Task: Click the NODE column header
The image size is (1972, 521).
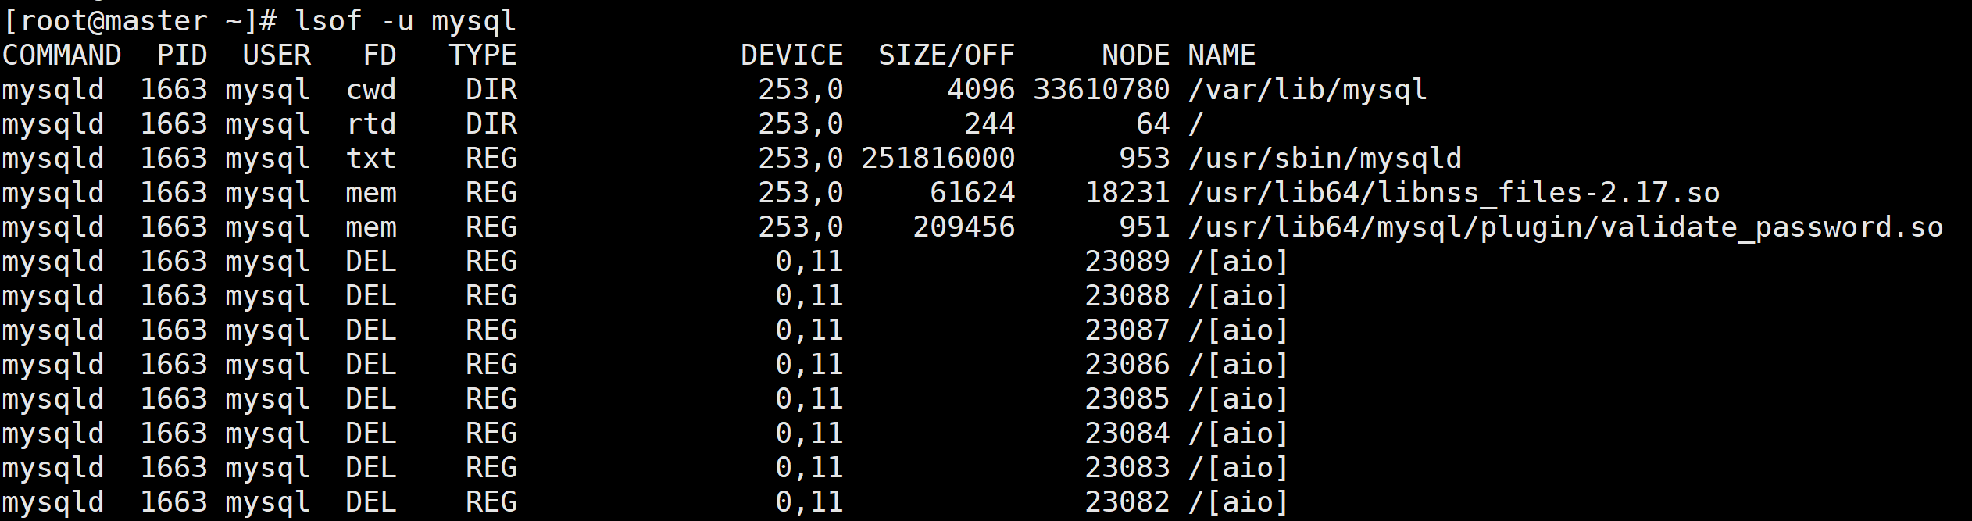Action: 1135,55
